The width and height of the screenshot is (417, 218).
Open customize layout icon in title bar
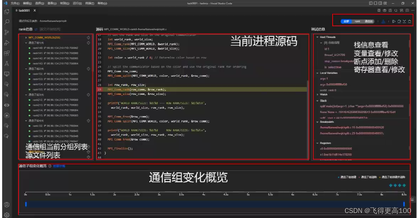(x=385, y=3)
